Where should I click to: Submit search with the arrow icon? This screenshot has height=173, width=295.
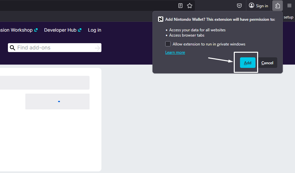pos(97,48)
